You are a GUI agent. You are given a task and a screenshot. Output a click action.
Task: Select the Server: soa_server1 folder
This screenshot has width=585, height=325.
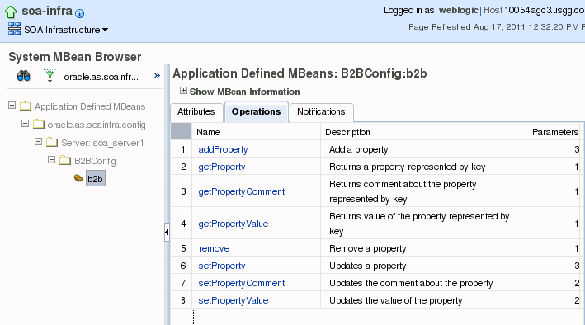[x=102, y=143]
